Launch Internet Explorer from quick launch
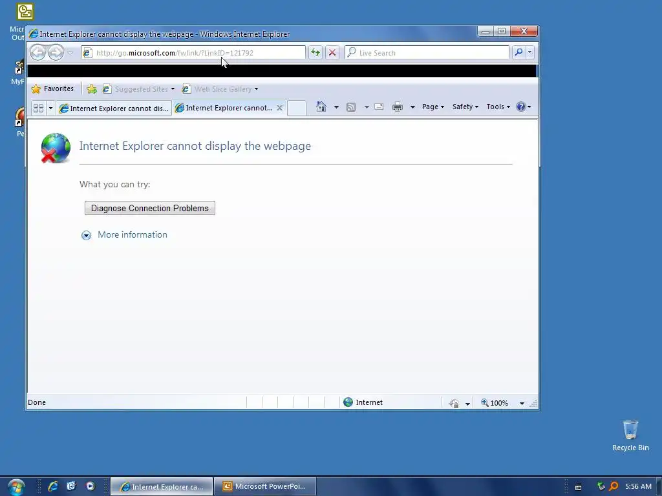The height and width of the screenshot is (496, 662). pyautogui.click(x=53, y=486)
